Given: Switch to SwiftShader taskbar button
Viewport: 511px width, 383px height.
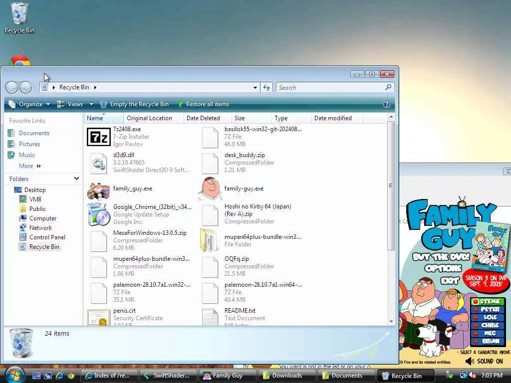Looking at the screenshot, I should point(168,376).
